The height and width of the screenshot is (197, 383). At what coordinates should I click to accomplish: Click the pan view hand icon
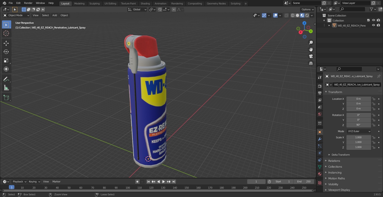(311, 49)
